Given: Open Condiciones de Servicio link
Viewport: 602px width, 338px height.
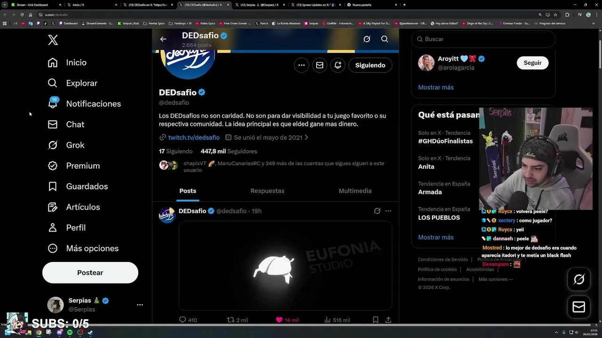Looking at the screenshot, I should pos(443,260).
